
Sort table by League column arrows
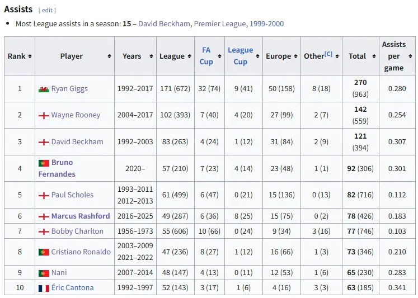coord(189,56)
